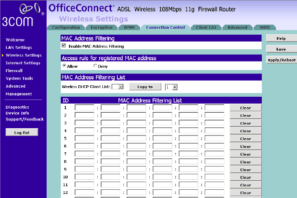The image size is (297, 198).
Task: Open Advanced in the left sidebar
Action: coord(16,86)
